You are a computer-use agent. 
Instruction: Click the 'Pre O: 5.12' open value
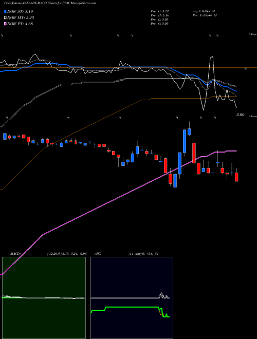160,11
